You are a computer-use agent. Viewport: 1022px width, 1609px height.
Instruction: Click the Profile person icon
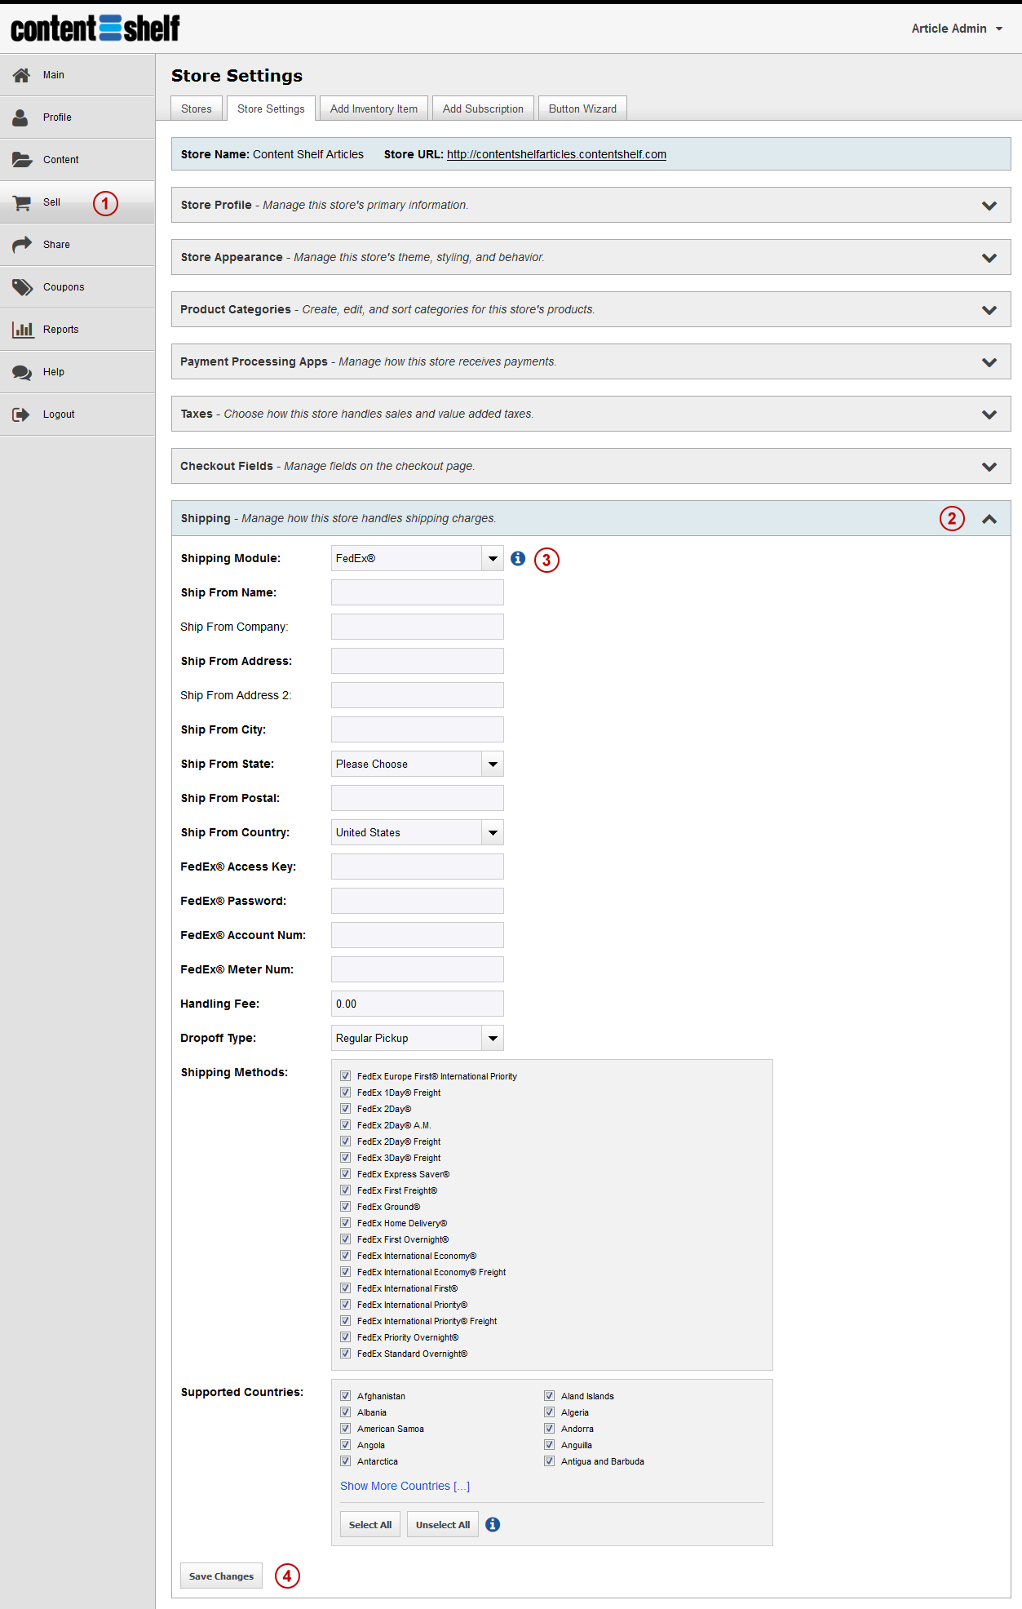coord(22,117)
